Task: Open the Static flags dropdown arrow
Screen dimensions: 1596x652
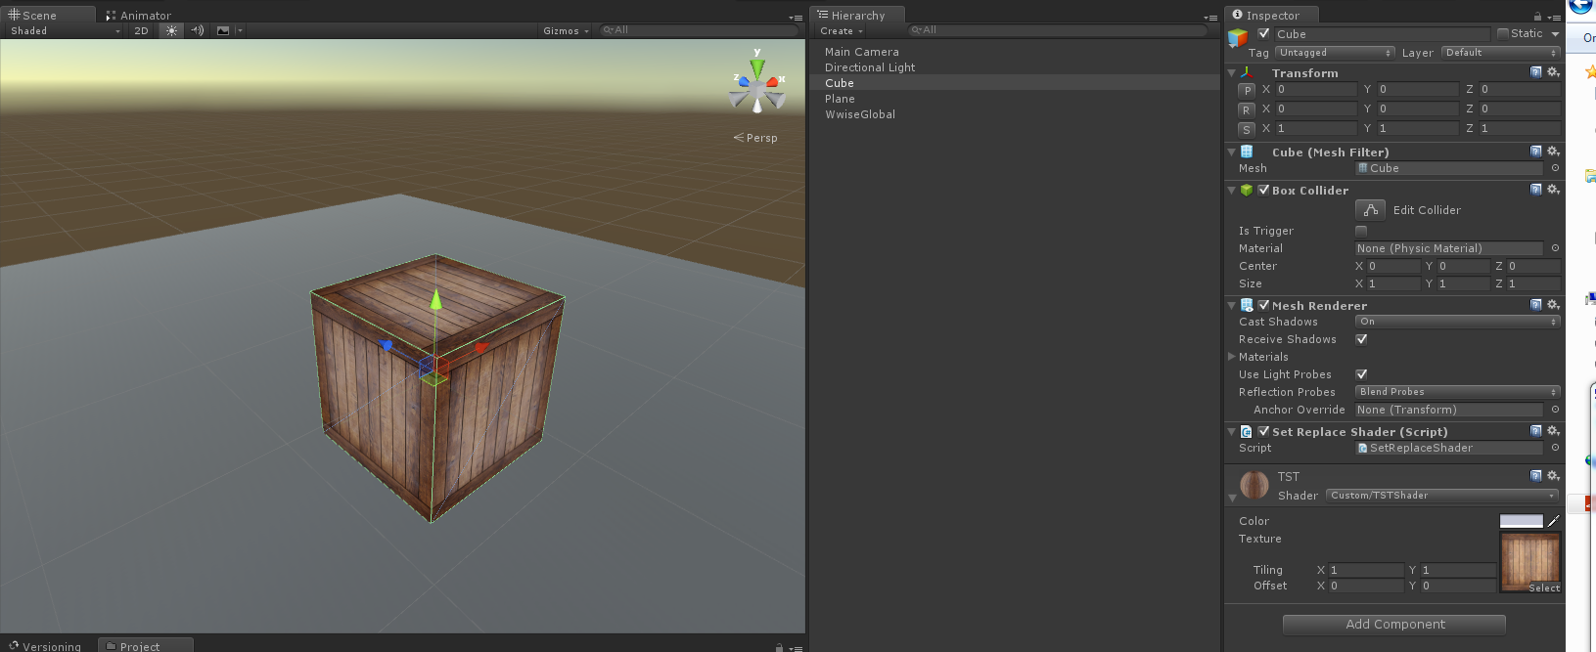Action: [1555, 34]
